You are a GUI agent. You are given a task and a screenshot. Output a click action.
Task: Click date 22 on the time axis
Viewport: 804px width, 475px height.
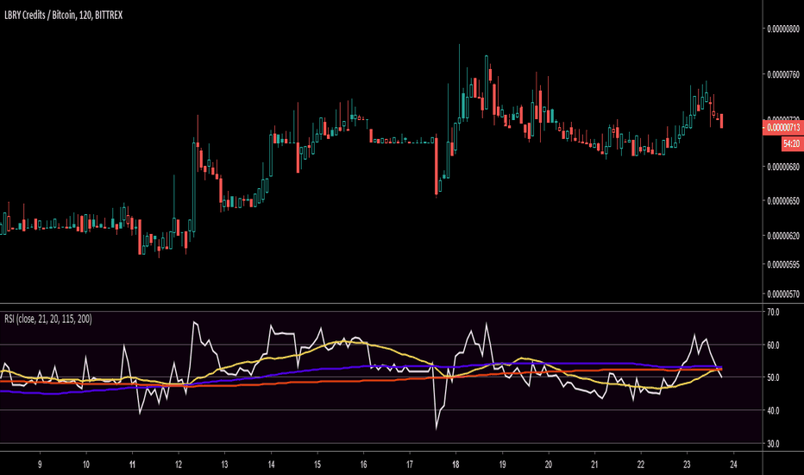tap(641, 465)
